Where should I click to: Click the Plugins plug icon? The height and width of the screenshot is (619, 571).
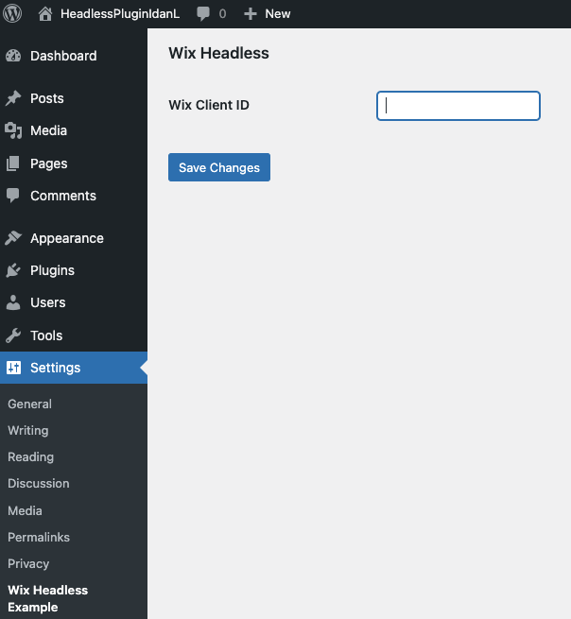click(13, 270)
